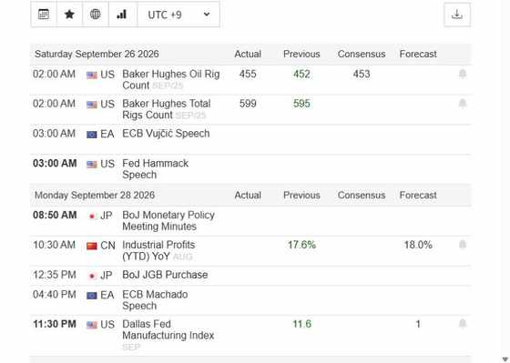
Task: Click JP flag in BoJ Monetary Policy row
Action: 92,217
